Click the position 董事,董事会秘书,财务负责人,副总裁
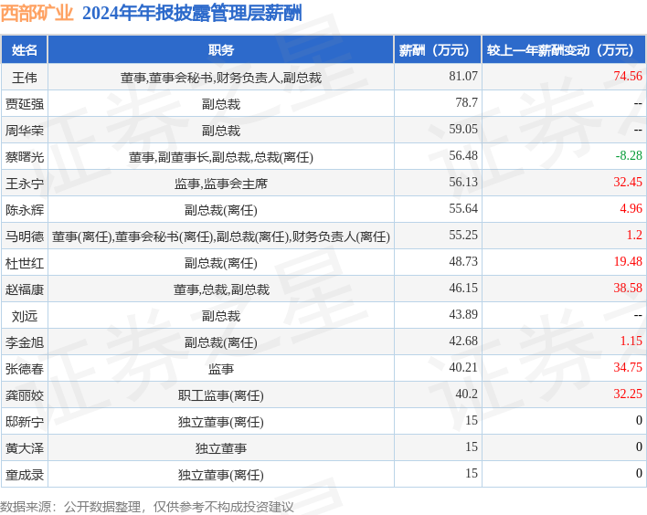Viewport: 647px width, 515px height. tap(221, 78)
